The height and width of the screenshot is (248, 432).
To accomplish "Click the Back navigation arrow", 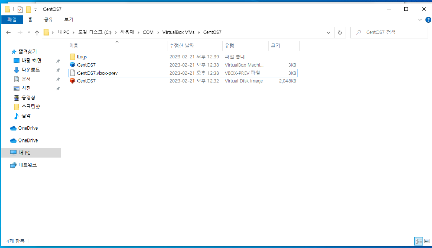I will point(8,32).
